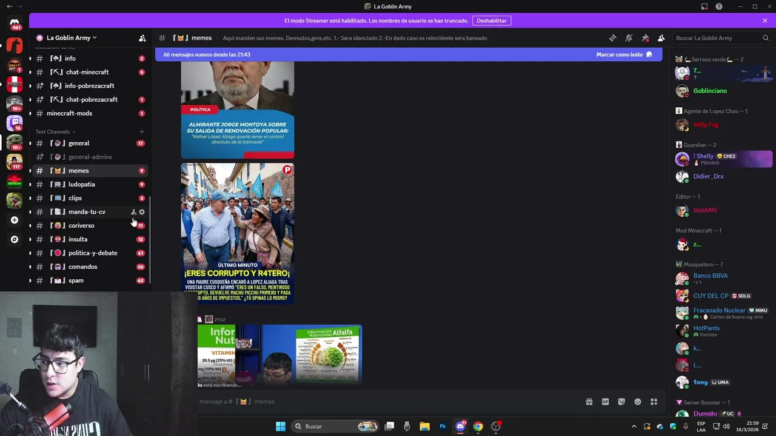
Task: Click back arrow in the title bar
Action: click(9, 7)
